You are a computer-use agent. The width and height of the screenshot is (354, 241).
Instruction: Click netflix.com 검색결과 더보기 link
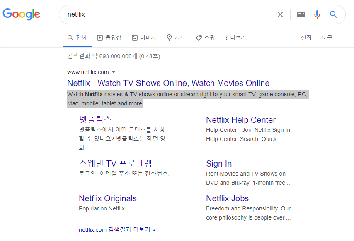click(117, 230)
